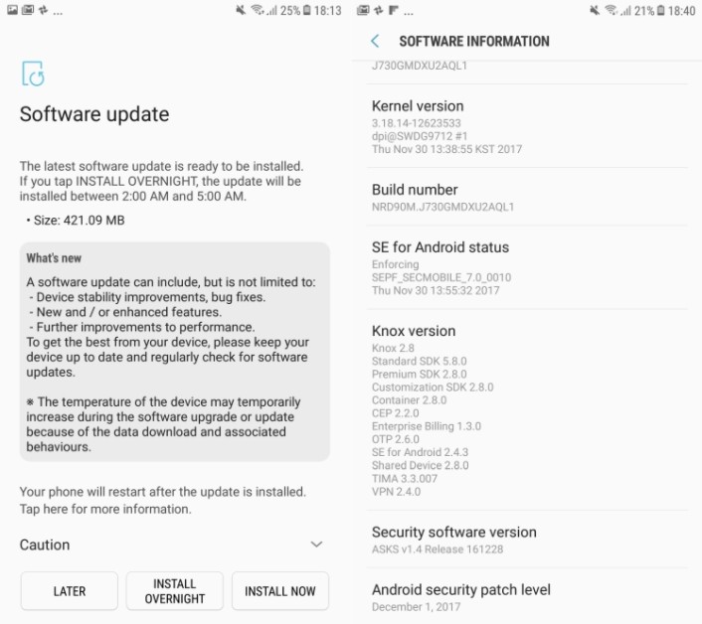
Task: Expand the Caution section chevron
Action: coord(316,544)
